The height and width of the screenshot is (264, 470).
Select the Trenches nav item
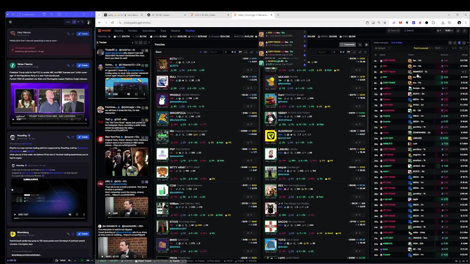click(x=190, y=31)
